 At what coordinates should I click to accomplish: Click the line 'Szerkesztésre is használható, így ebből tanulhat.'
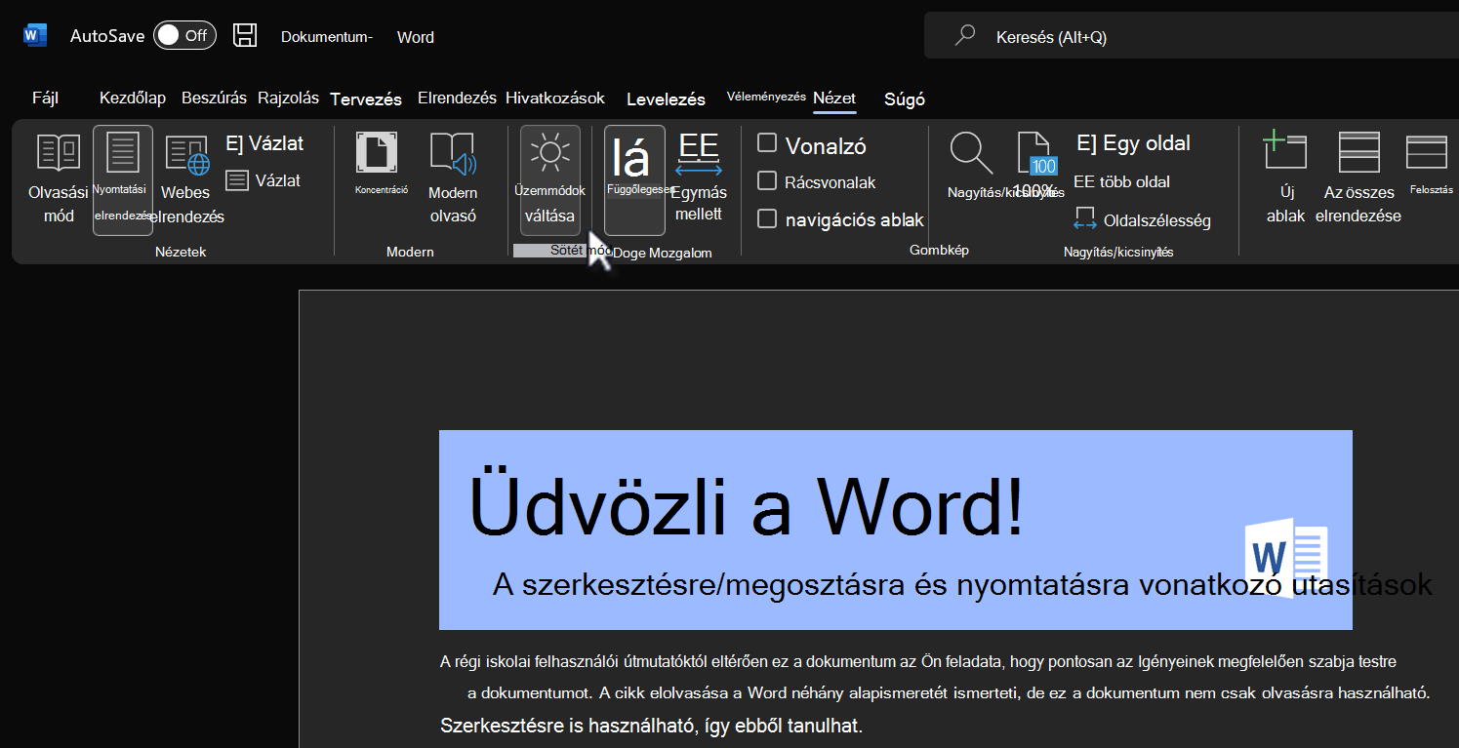click(x=652, y=727)
